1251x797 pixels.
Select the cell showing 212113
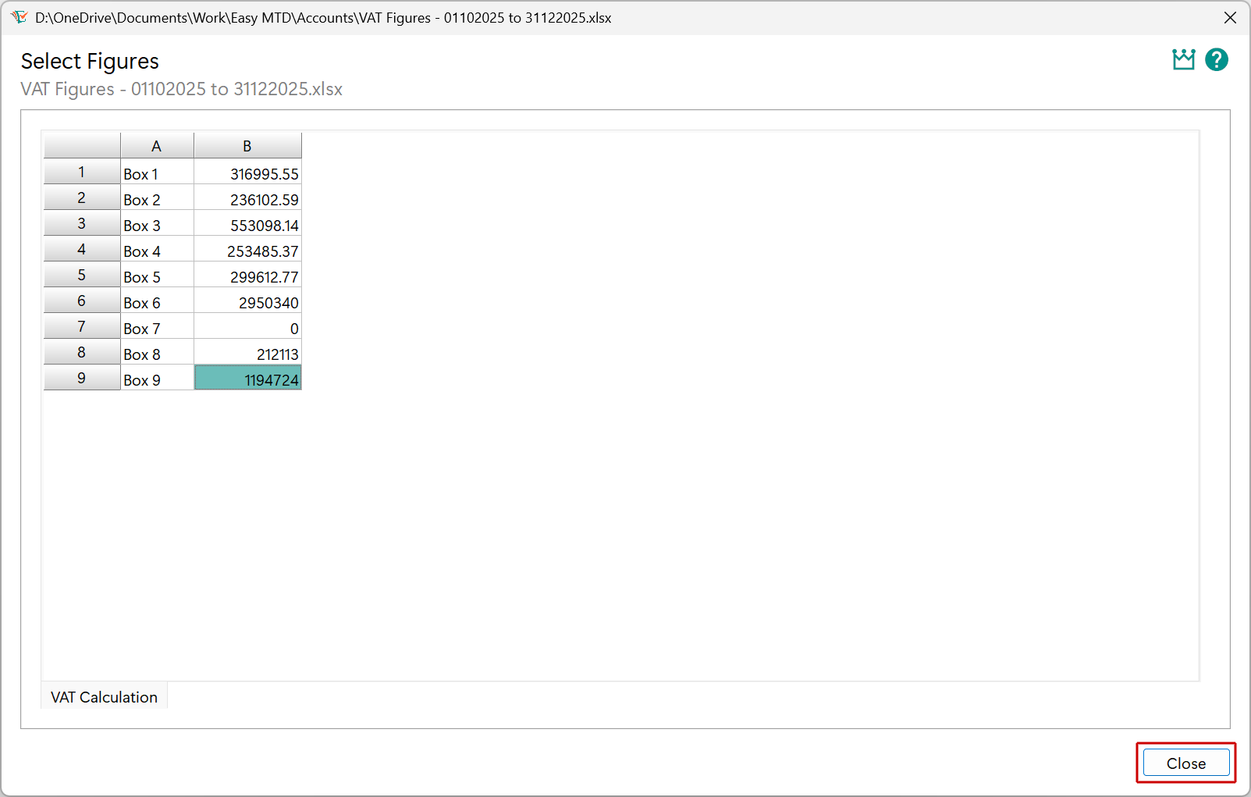pyautogui.click(x=247, y=352)
